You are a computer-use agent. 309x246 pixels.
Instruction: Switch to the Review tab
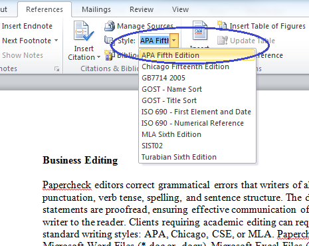pyautogui.click(x=142, y=9)
